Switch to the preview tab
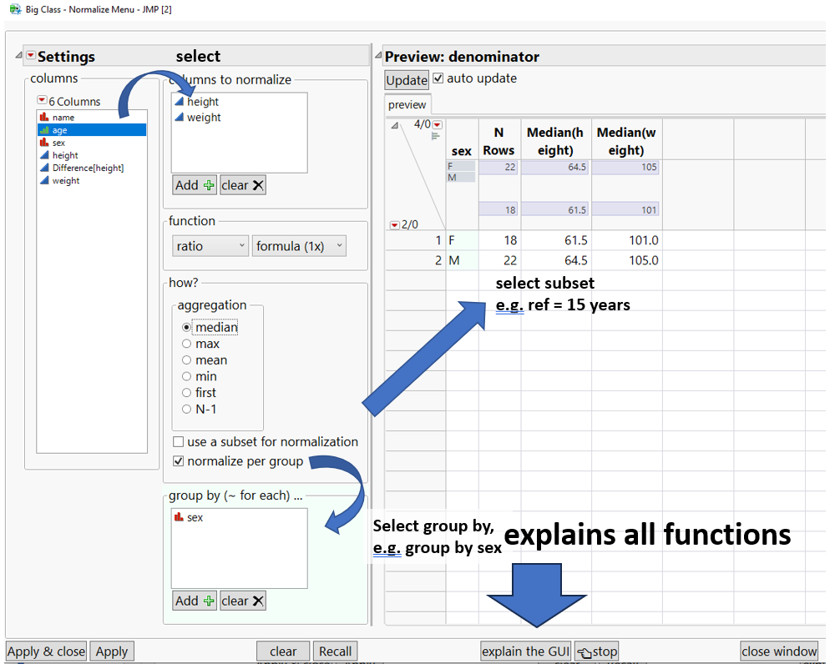The height and width of the screenshot is (664, 830). [407, 104]
